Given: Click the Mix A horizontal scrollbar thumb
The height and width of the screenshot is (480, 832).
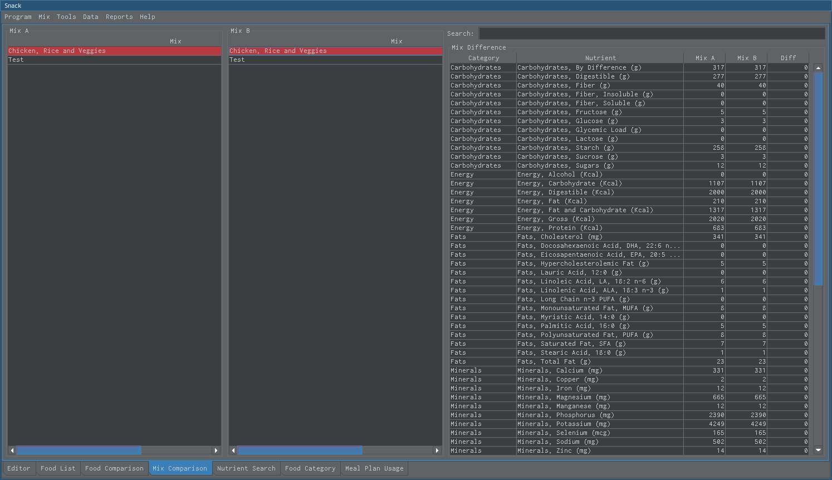Looking at the screenshot, I should [79, 450].
